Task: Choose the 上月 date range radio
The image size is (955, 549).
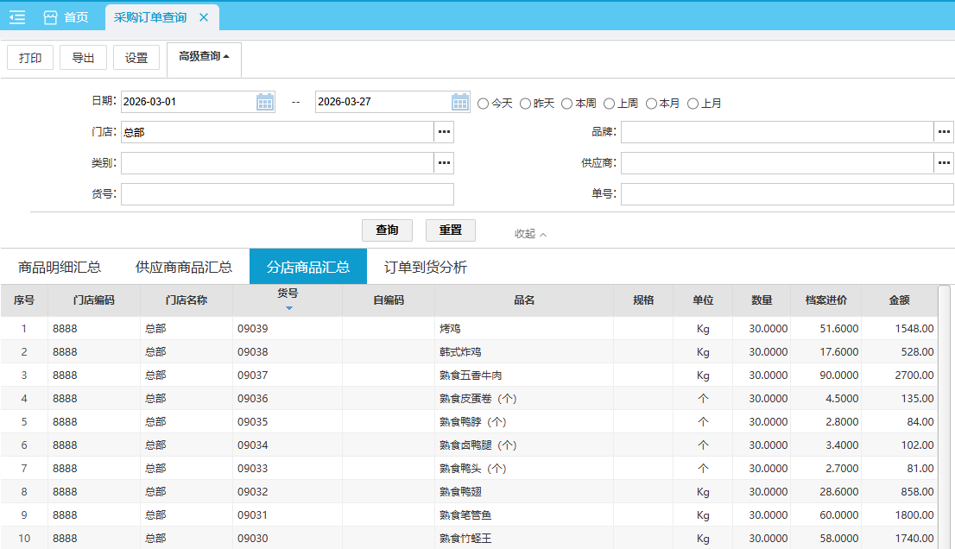Action: 693,104
